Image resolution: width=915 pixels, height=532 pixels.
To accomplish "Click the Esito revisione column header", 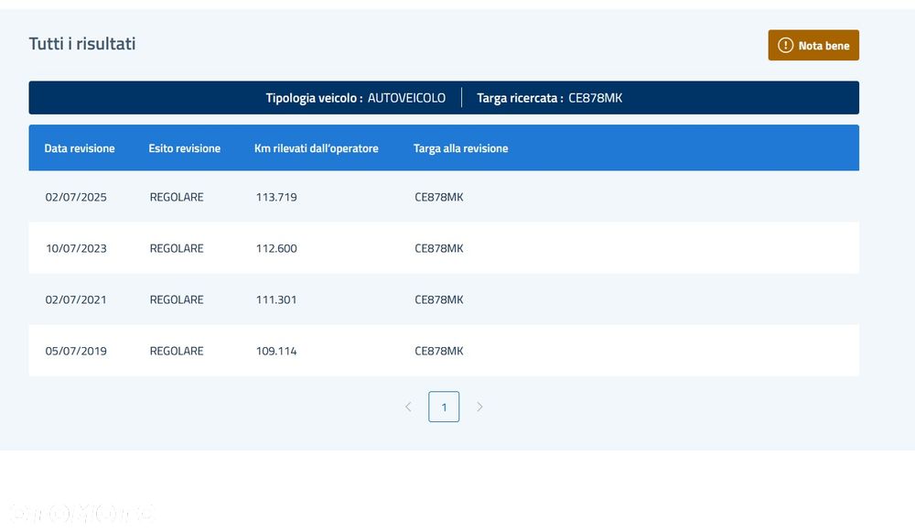I will tap(185, 148).
